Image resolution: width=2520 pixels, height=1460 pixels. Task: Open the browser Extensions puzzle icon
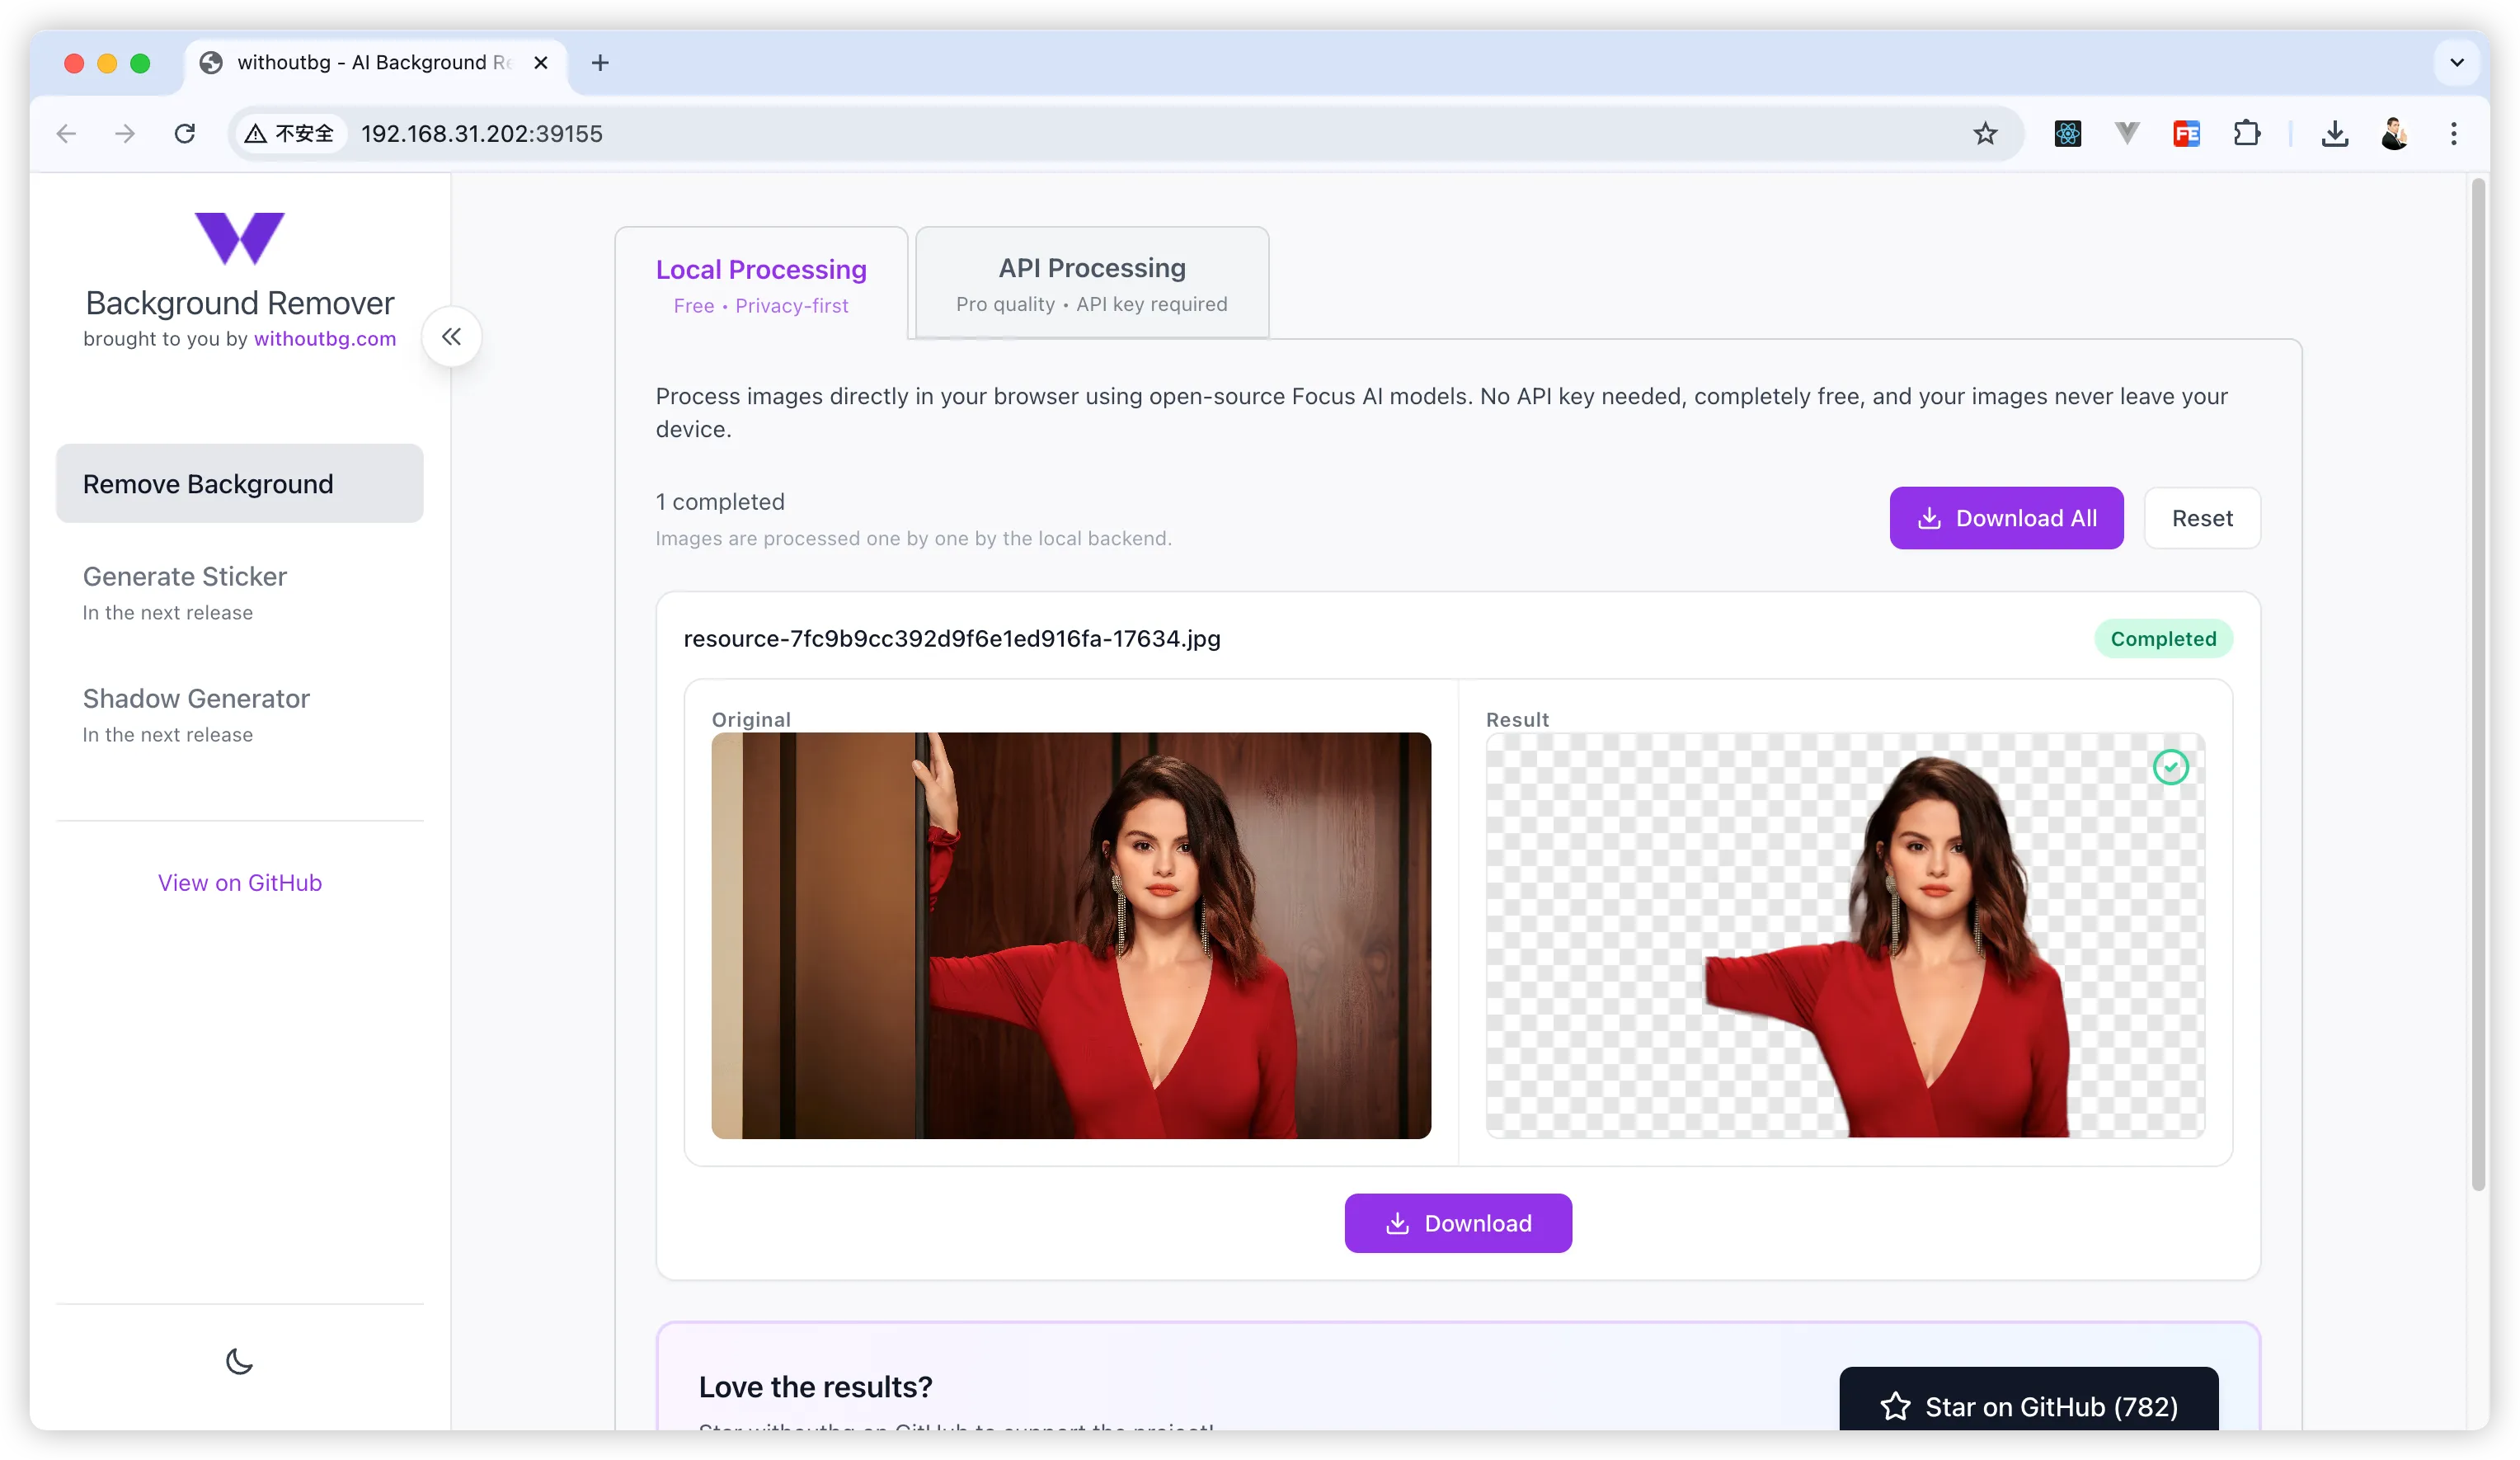2247,134
